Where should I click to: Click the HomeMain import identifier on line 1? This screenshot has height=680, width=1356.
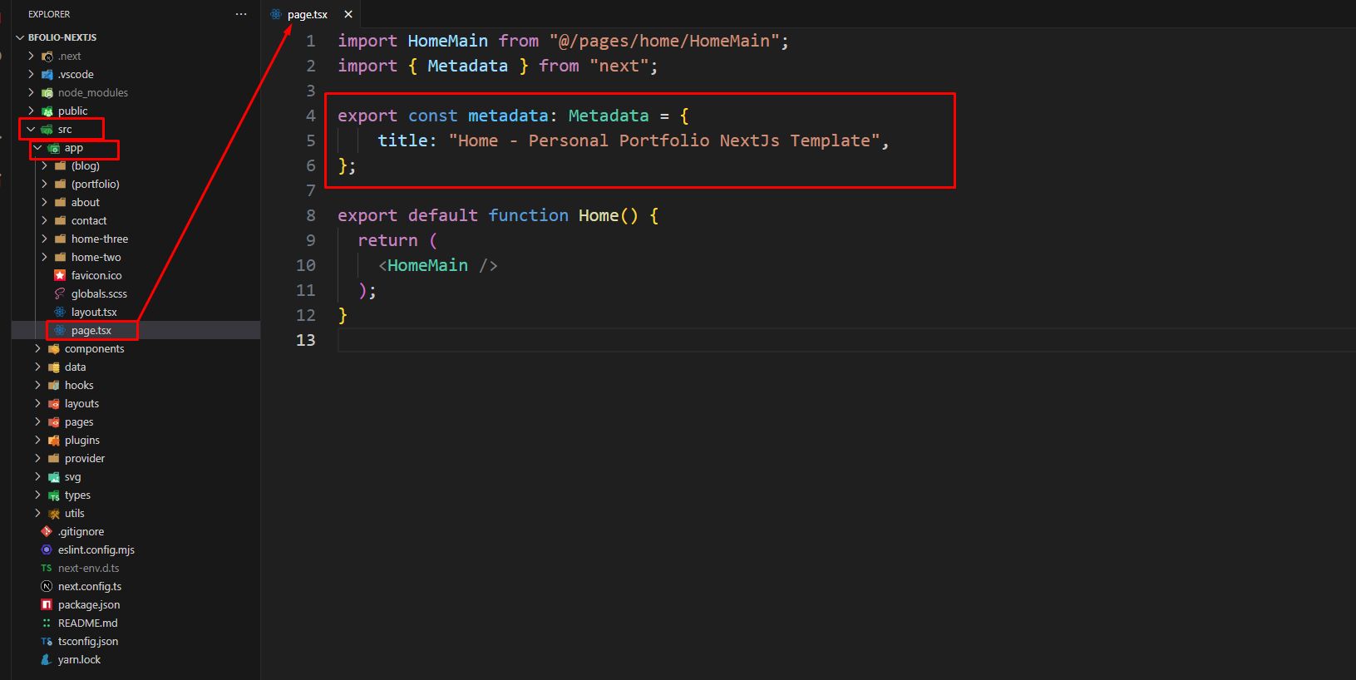[447, 41]
